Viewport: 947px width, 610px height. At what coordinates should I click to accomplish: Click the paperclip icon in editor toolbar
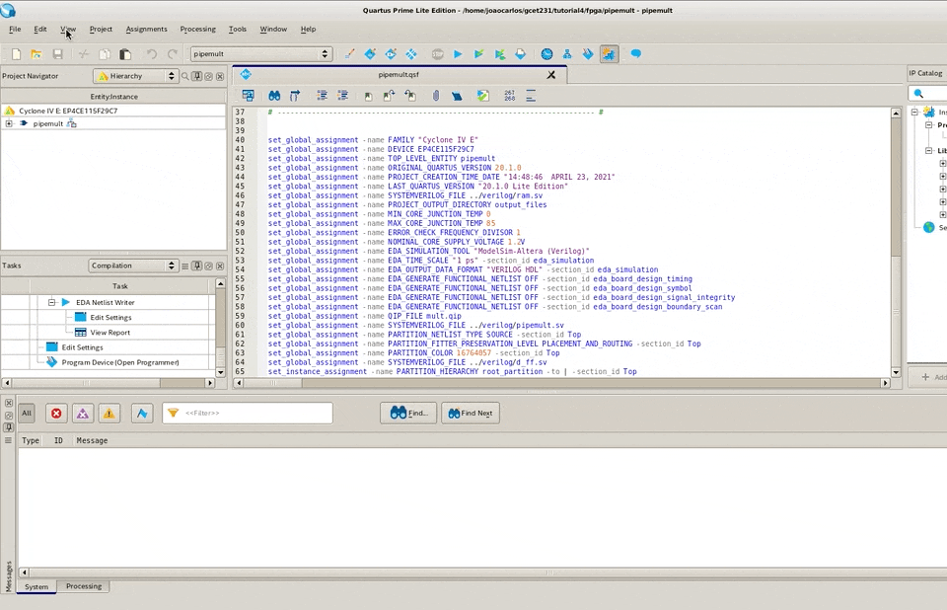tap(435, 96)
